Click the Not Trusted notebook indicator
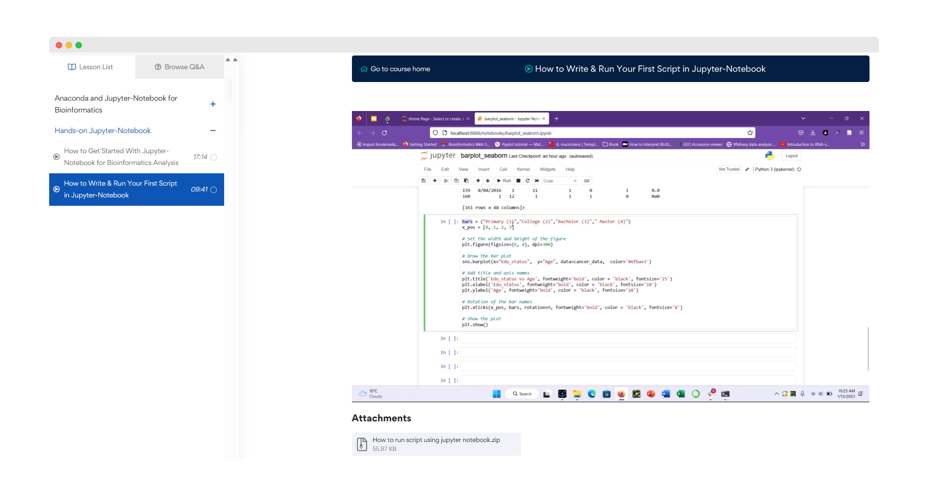The image size is (928, 496). tap(729, 169)
